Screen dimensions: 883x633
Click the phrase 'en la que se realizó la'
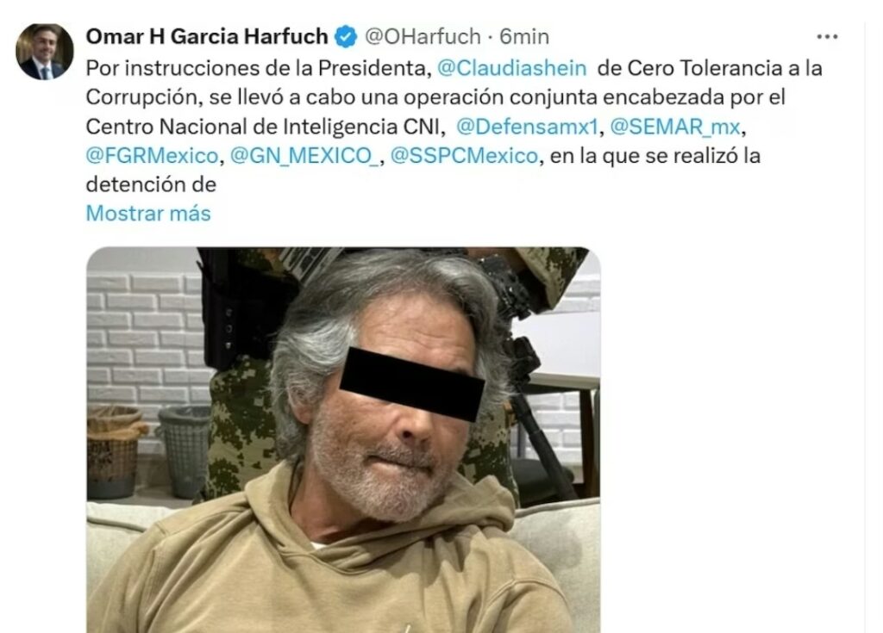tap(655, 156)
